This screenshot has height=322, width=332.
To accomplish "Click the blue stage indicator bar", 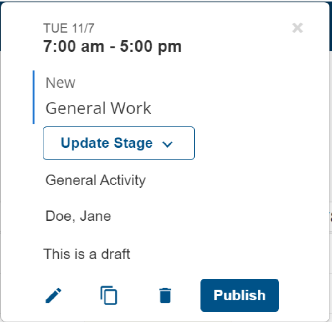I will click(33, 97).
